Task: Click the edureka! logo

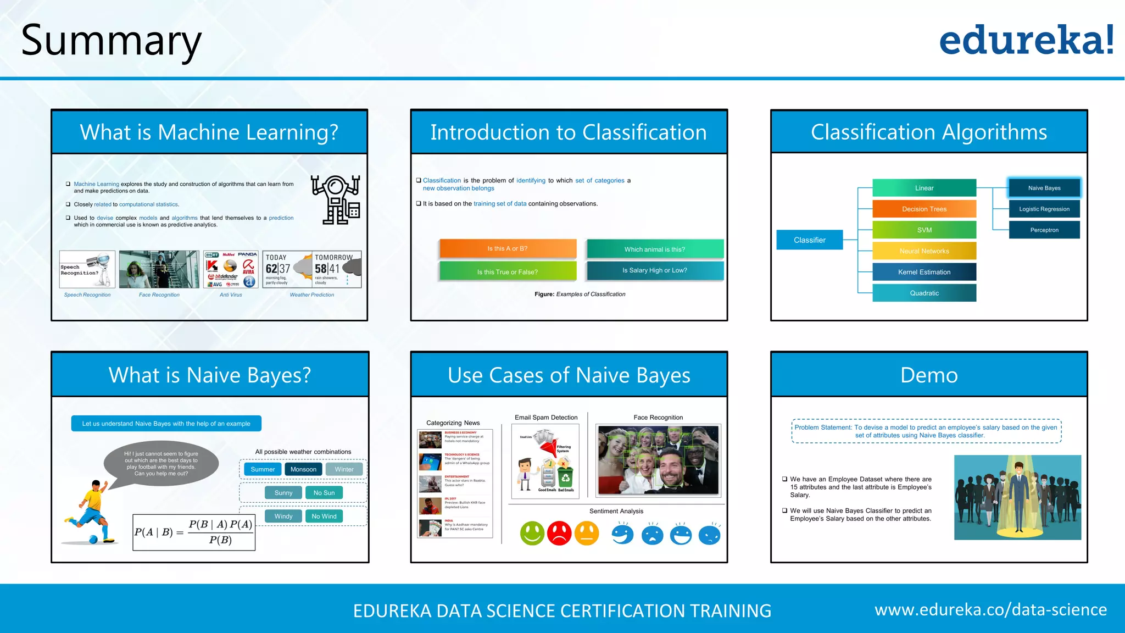Action: point(1026,40)
